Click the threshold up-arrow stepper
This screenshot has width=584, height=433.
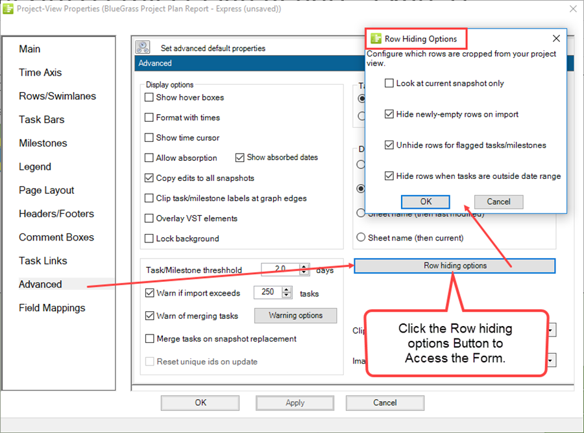(x=304, y=268)
